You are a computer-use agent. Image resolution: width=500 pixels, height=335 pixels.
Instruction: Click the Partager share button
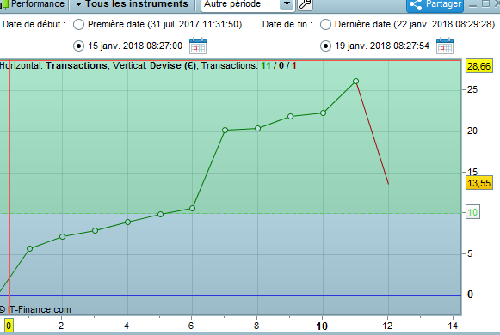tap(435, 4)
